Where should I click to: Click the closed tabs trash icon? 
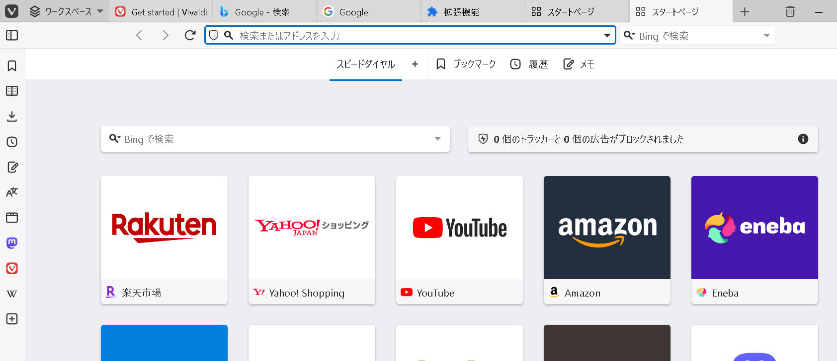pyautogui.click(x=790, y=11)
